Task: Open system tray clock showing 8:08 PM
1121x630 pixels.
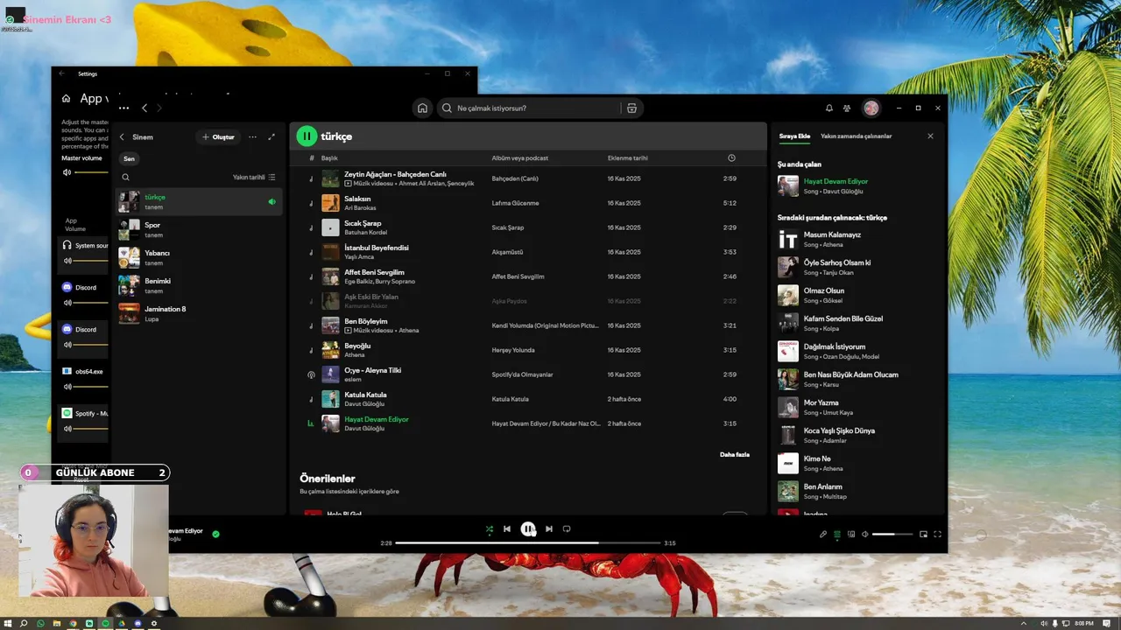Action: pos(1084,624)
